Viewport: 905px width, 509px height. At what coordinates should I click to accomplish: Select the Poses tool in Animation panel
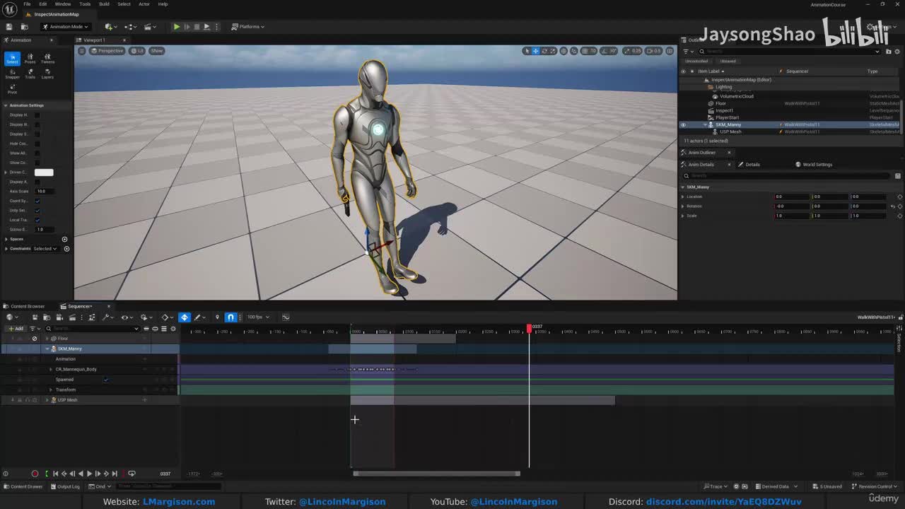(30, 59)
